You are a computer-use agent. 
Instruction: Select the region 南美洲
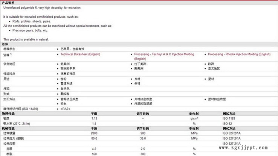click(139, 68)
